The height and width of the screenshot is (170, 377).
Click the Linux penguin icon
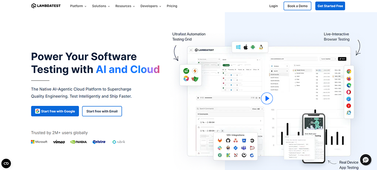pos(261,47)
